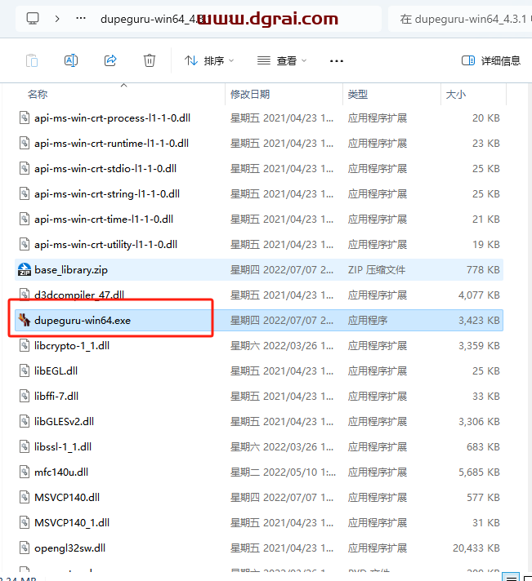
Task: Click the rename icon in toolbar
Action: pyautogui.click(x=71, y=60)
